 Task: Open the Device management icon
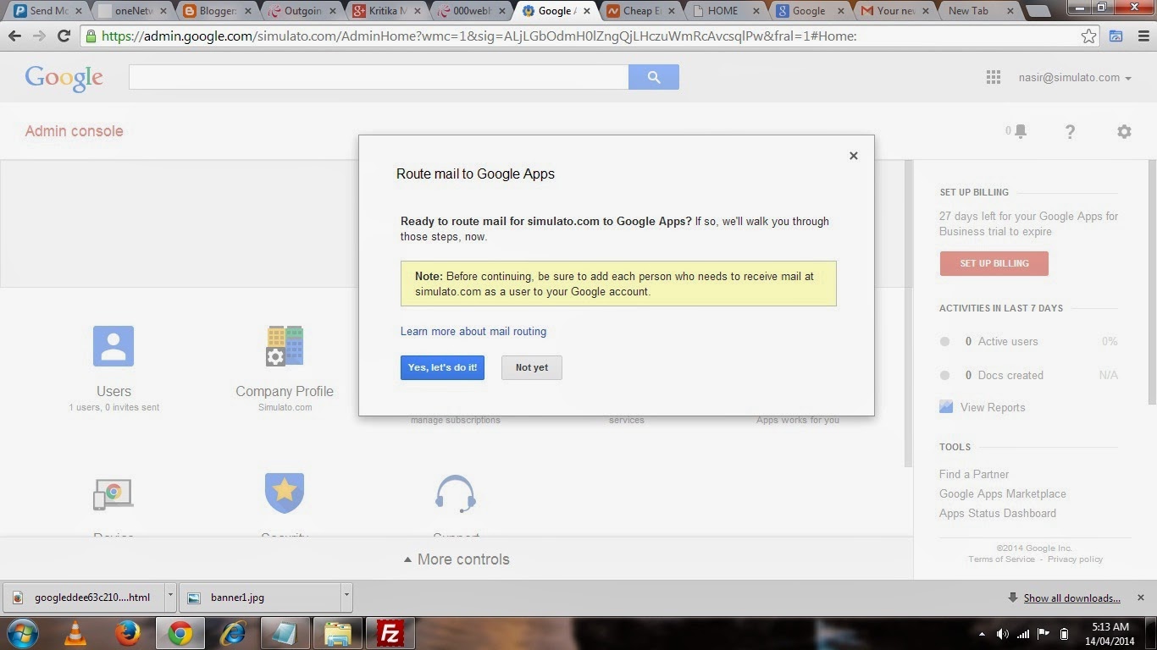(x=113, y=494)
